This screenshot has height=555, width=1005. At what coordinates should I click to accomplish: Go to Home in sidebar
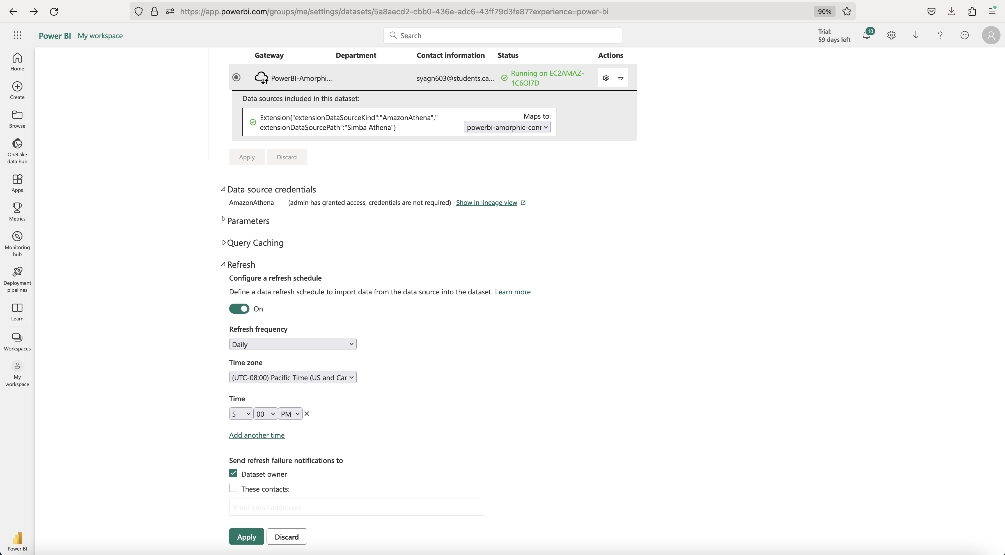click(17, 62)
